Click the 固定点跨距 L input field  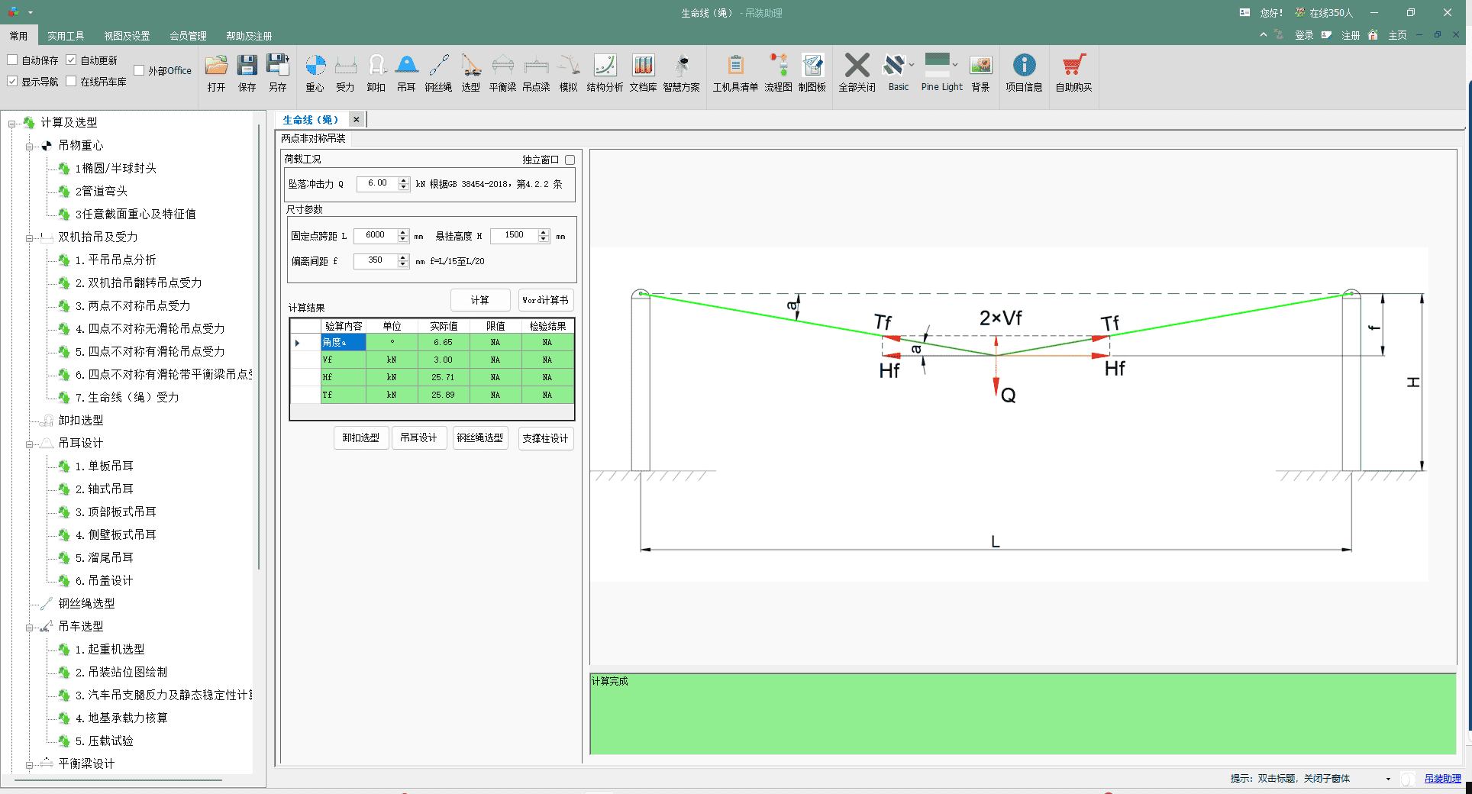click(375, 236)
